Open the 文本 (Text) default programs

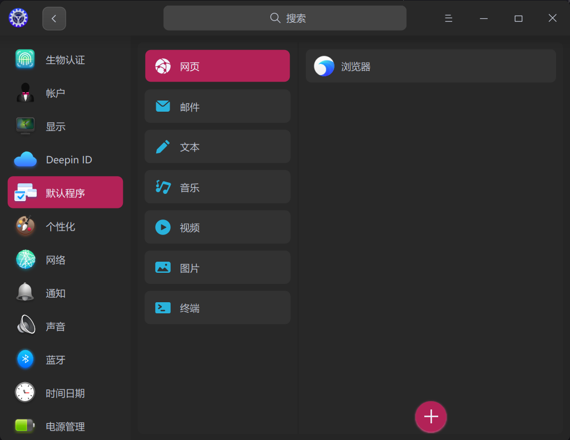[x=217, y=146]
